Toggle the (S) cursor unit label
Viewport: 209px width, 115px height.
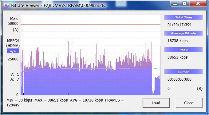tap(199, 89)
